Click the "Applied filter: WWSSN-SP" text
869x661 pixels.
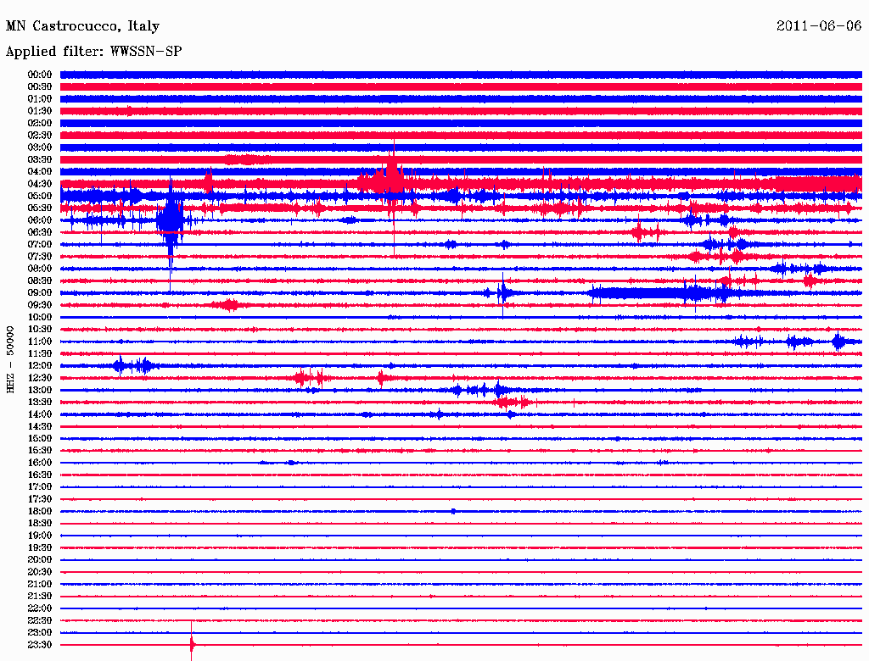coord(93,52)
